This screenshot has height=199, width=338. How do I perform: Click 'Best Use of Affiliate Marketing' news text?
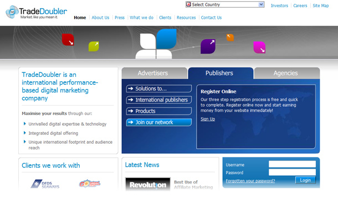coord(193,185)
